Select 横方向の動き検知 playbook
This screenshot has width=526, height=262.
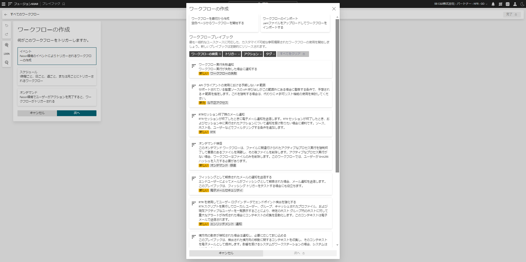(x=261, y=240)
